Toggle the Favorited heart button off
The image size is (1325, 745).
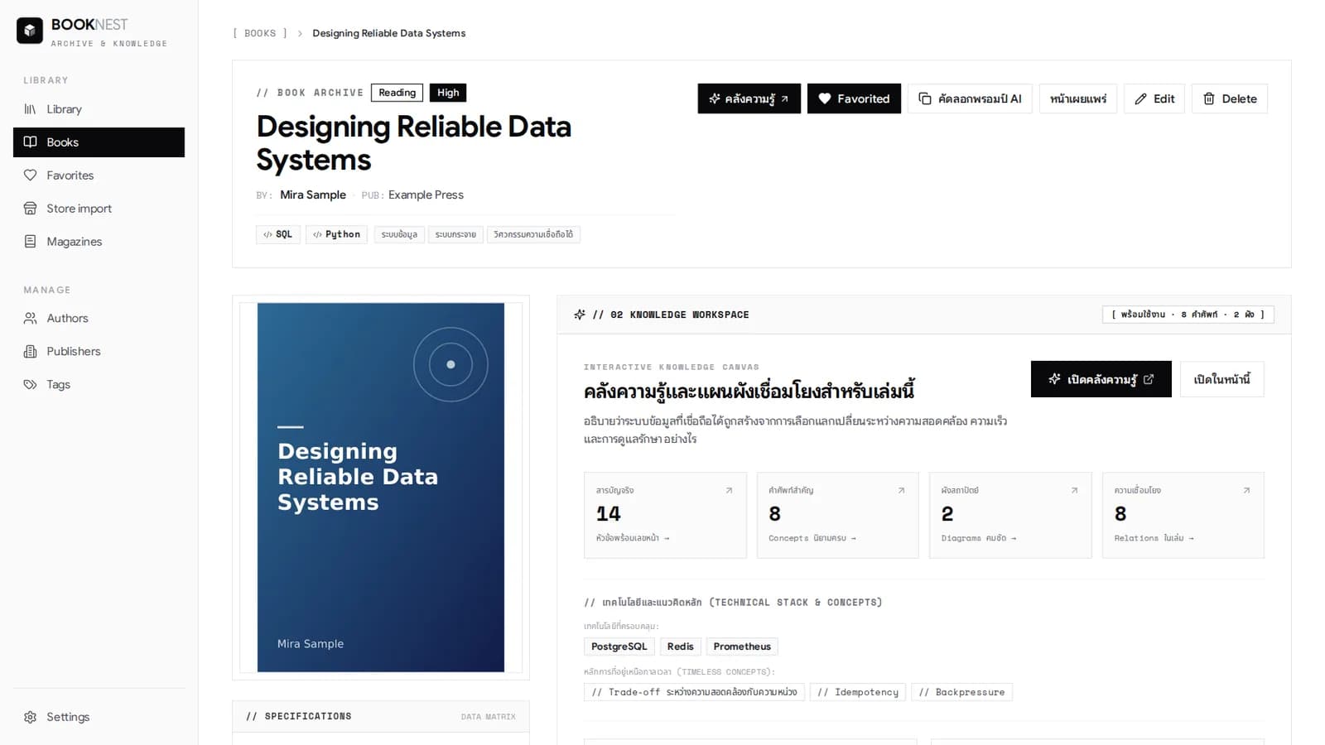click(x=854, y=99)
